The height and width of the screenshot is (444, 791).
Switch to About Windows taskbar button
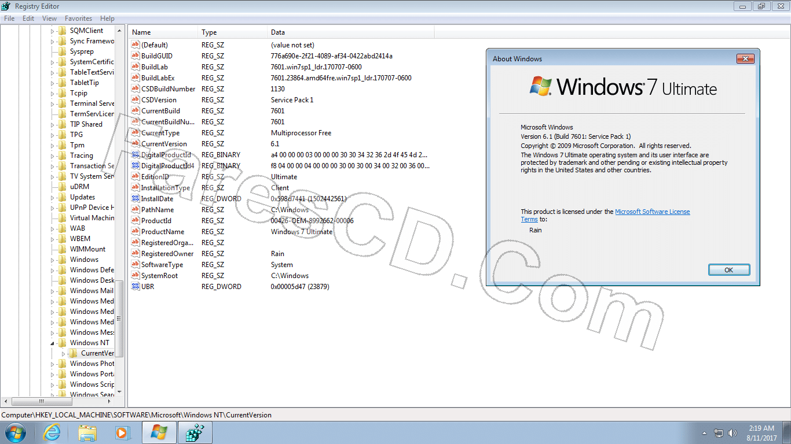159,432
